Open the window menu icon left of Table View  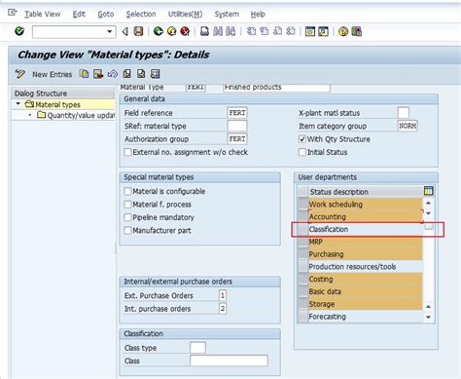pos(13,13)
